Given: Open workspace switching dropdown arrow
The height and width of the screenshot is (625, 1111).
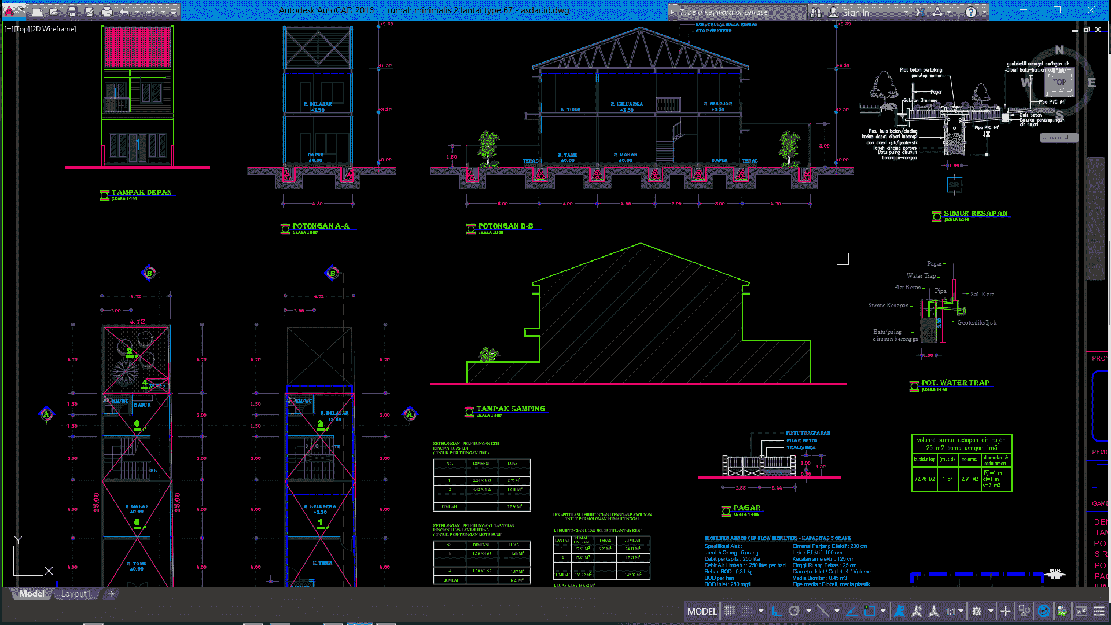Looking at the screenshot, I should point(991,611).
